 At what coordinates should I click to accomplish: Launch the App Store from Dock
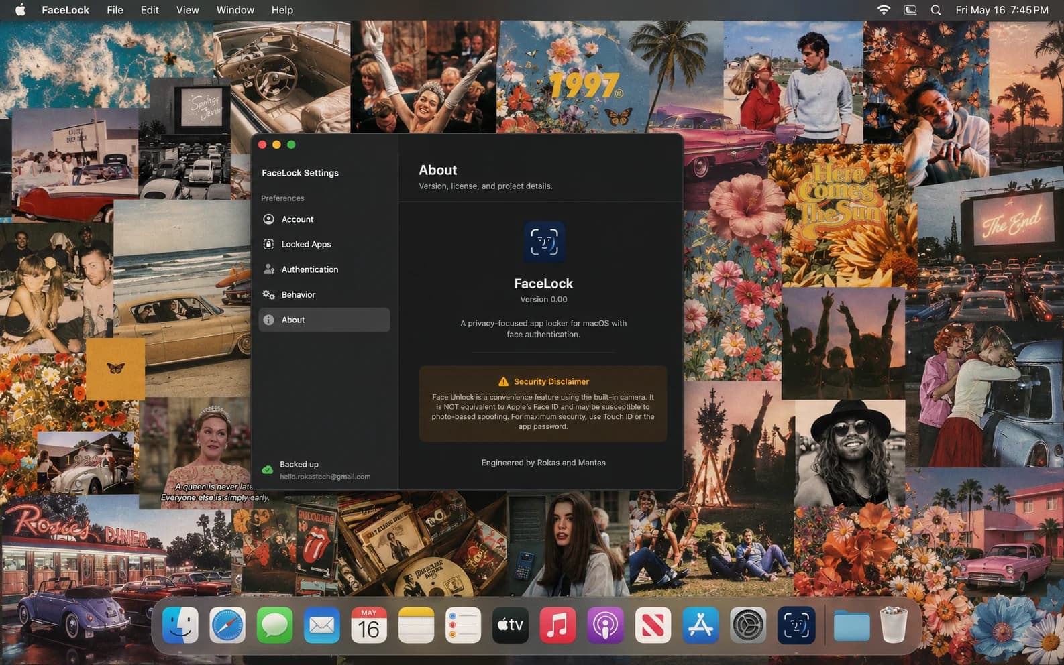pyautogui.click(x=700, y=625)
